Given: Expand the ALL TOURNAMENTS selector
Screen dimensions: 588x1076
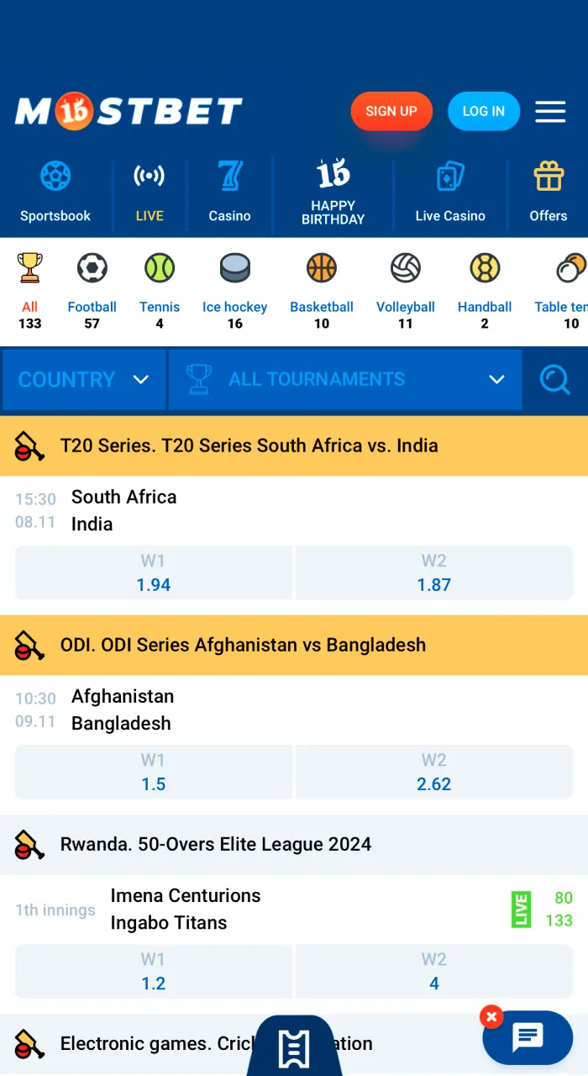Looking at the screenshot, I should pyautogui.click(x=344, y=379).
